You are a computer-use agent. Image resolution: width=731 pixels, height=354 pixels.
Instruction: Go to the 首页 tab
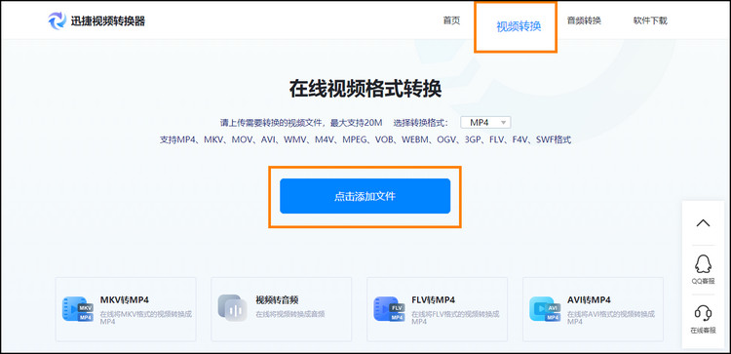point(451,20)
